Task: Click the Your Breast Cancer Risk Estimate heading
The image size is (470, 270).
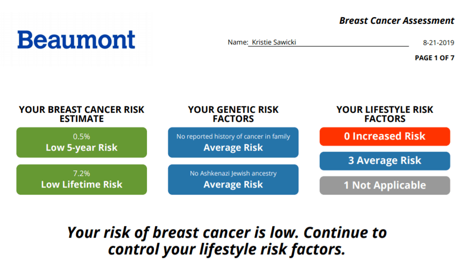Action: [82, 114]
